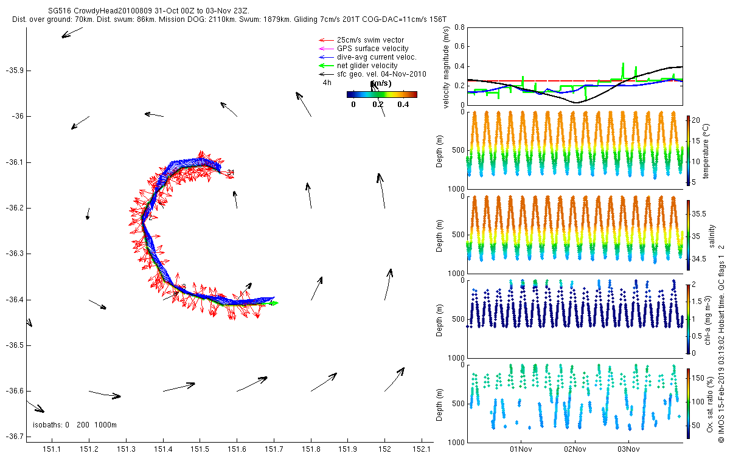Viewport: 730px width, 456px height.
Task: Click the magenta GPS surface velocity legend arrow
Action: (x=326, y=49)
